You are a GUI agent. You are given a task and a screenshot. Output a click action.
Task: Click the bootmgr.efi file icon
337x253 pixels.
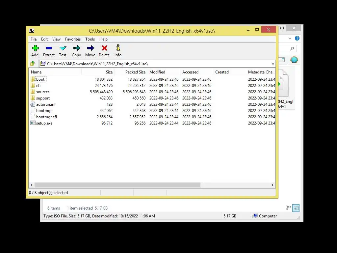(x=33, y=117)
